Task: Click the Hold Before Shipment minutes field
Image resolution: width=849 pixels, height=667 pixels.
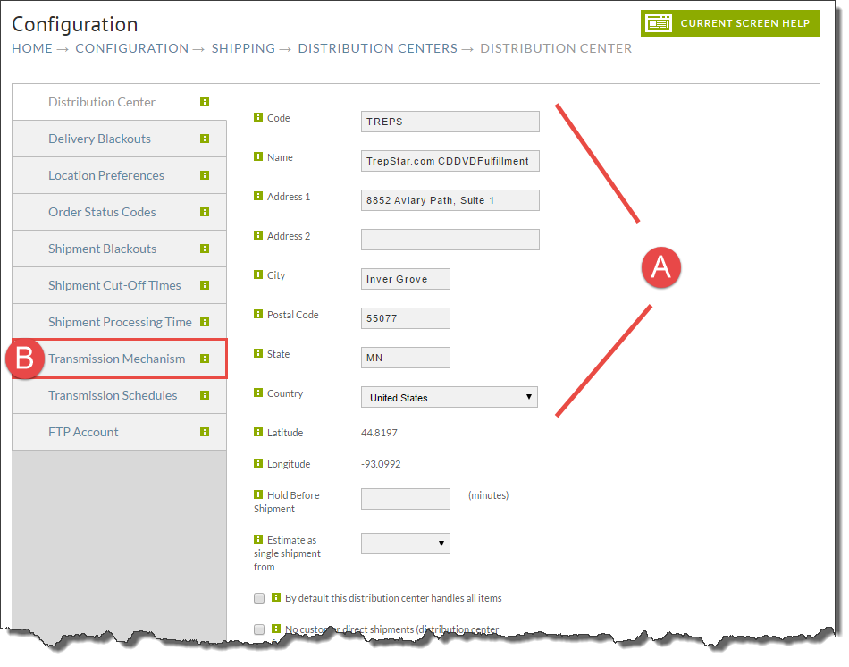Action: point(406,499)
